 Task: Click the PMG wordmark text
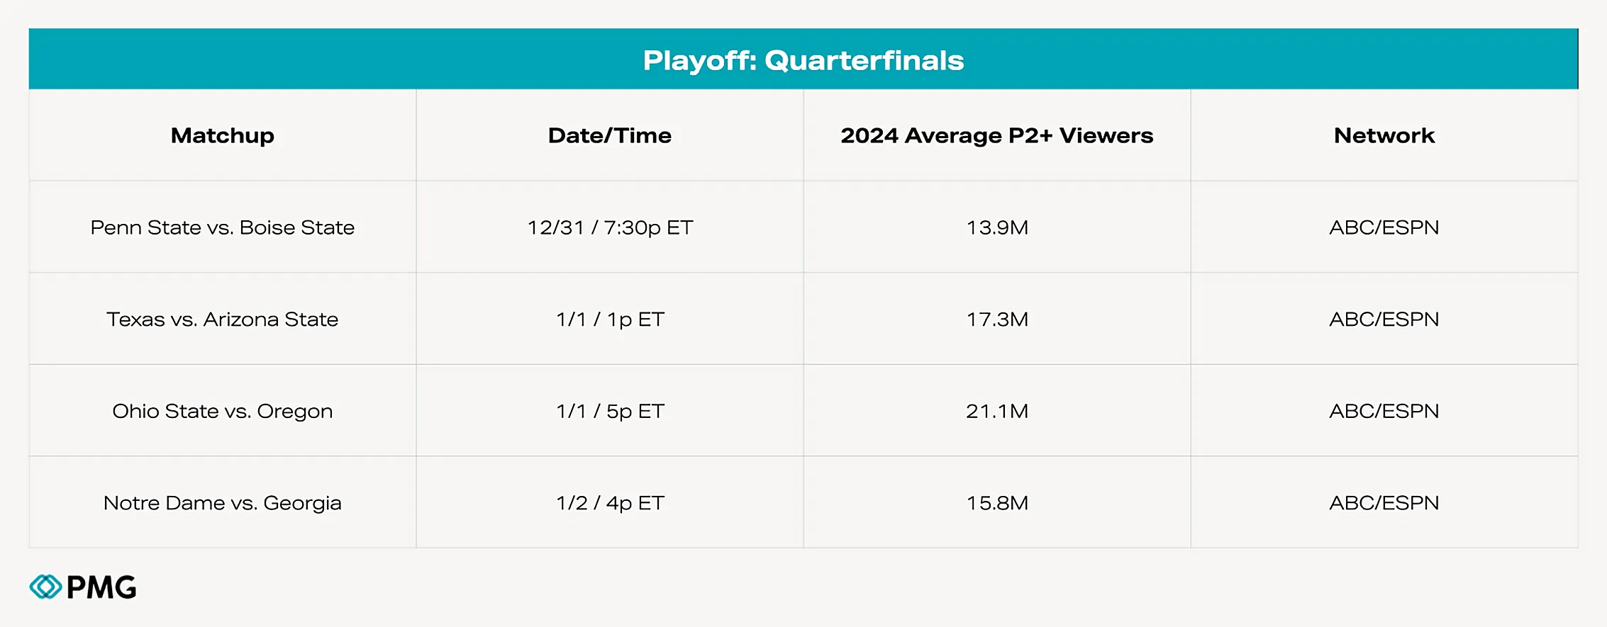point(101,587)
